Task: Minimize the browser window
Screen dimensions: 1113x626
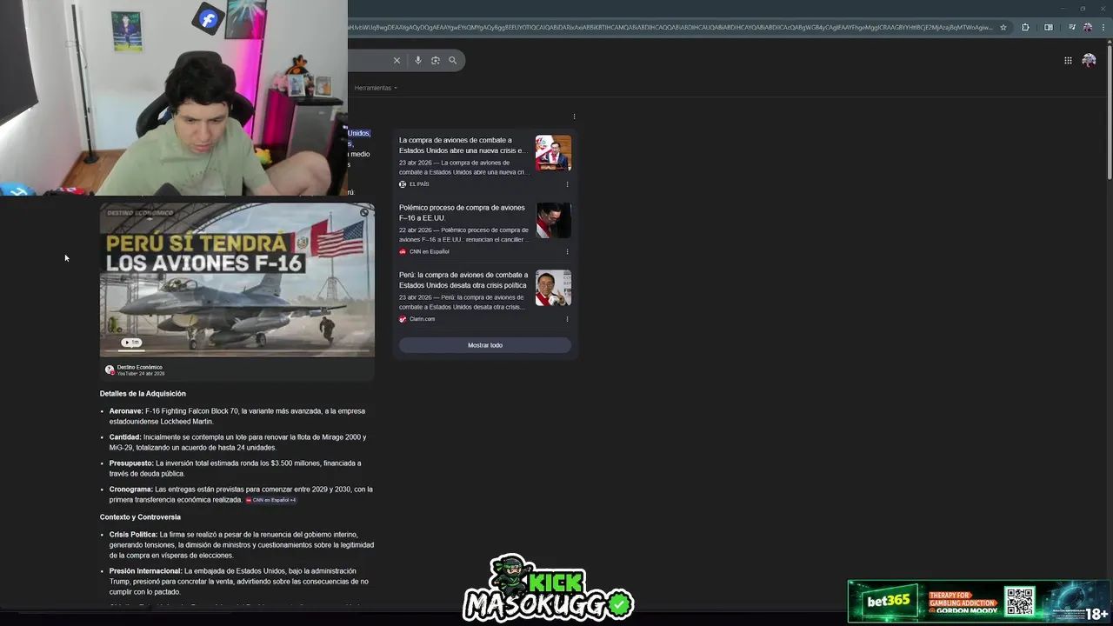Action: (x=1062, y=8)
